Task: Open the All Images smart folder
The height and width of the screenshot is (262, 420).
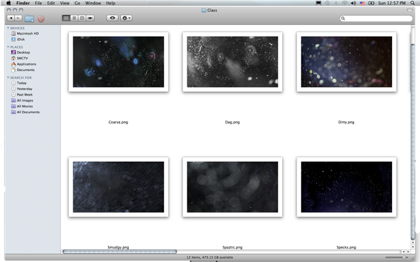Action: point(22,100)
